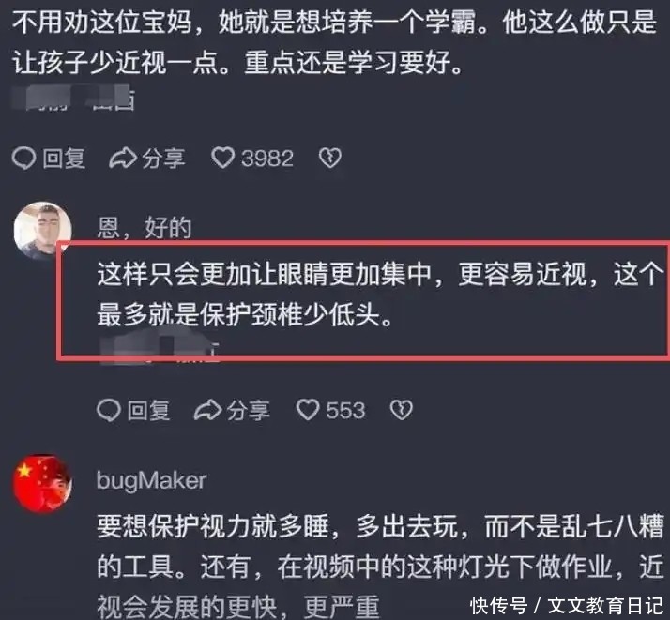This screenshot has height=620, width=670.
Task: Click the reply bubble icon under first comment
Action: tap(23, 159)
